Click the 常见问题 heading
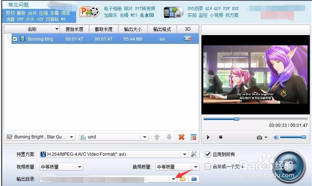This screenshot has height=186, width=312. (x=18, y=5)
